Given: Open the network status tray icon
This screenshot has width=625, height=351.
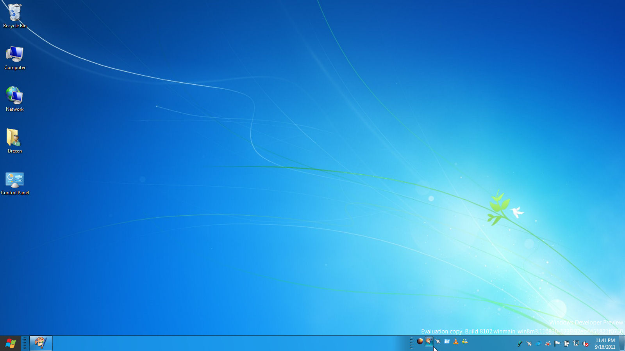Looking at the screenshot, I should [576, 344].
